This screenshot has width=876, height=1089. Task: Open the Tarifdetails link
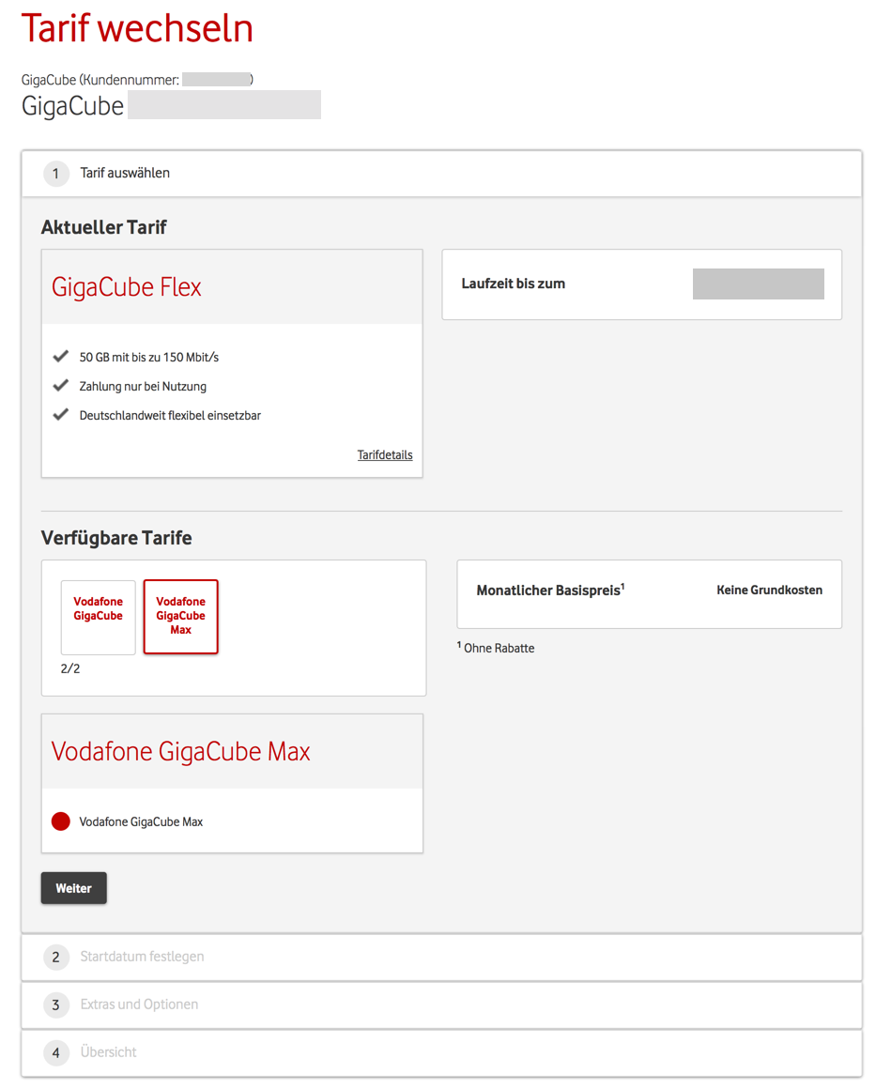coord(385,455)
